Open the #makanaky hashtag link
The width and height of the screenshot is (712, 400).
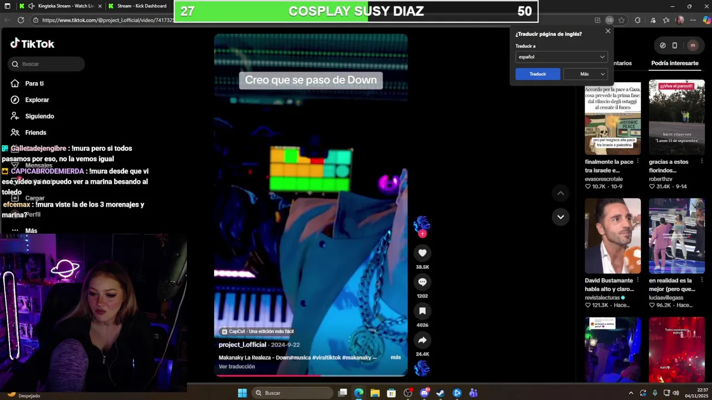(x=357, y=357)
